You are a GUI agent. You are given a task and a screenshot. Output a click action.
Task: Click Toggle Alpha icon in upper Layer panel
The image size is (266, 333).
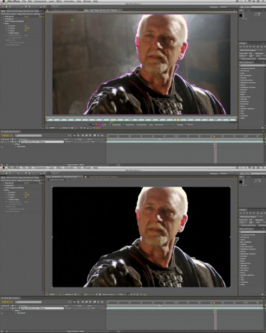pyautogui.click(x=90, y=125)
